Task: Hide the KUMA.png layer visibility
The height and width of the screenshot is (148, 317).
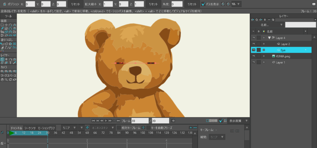Action: (253, 56)
